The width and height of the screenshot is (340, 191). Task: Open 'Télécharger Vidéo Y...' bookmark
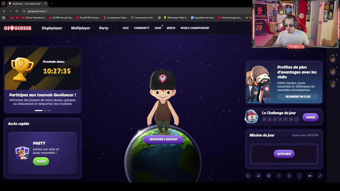176,18
